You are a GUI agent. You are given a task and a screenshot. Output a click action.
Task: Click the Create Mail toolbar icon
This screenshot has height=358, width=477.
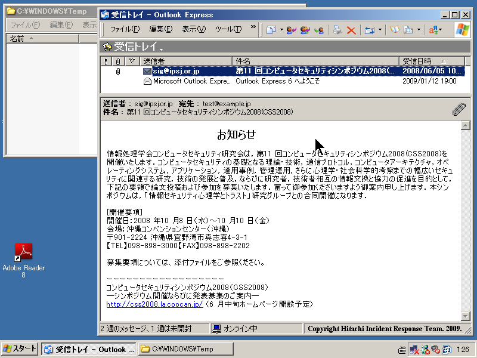click(x=271, y=29)
